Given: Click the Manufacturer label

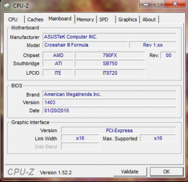Looking at the screenshot, I should pos(24,37).
